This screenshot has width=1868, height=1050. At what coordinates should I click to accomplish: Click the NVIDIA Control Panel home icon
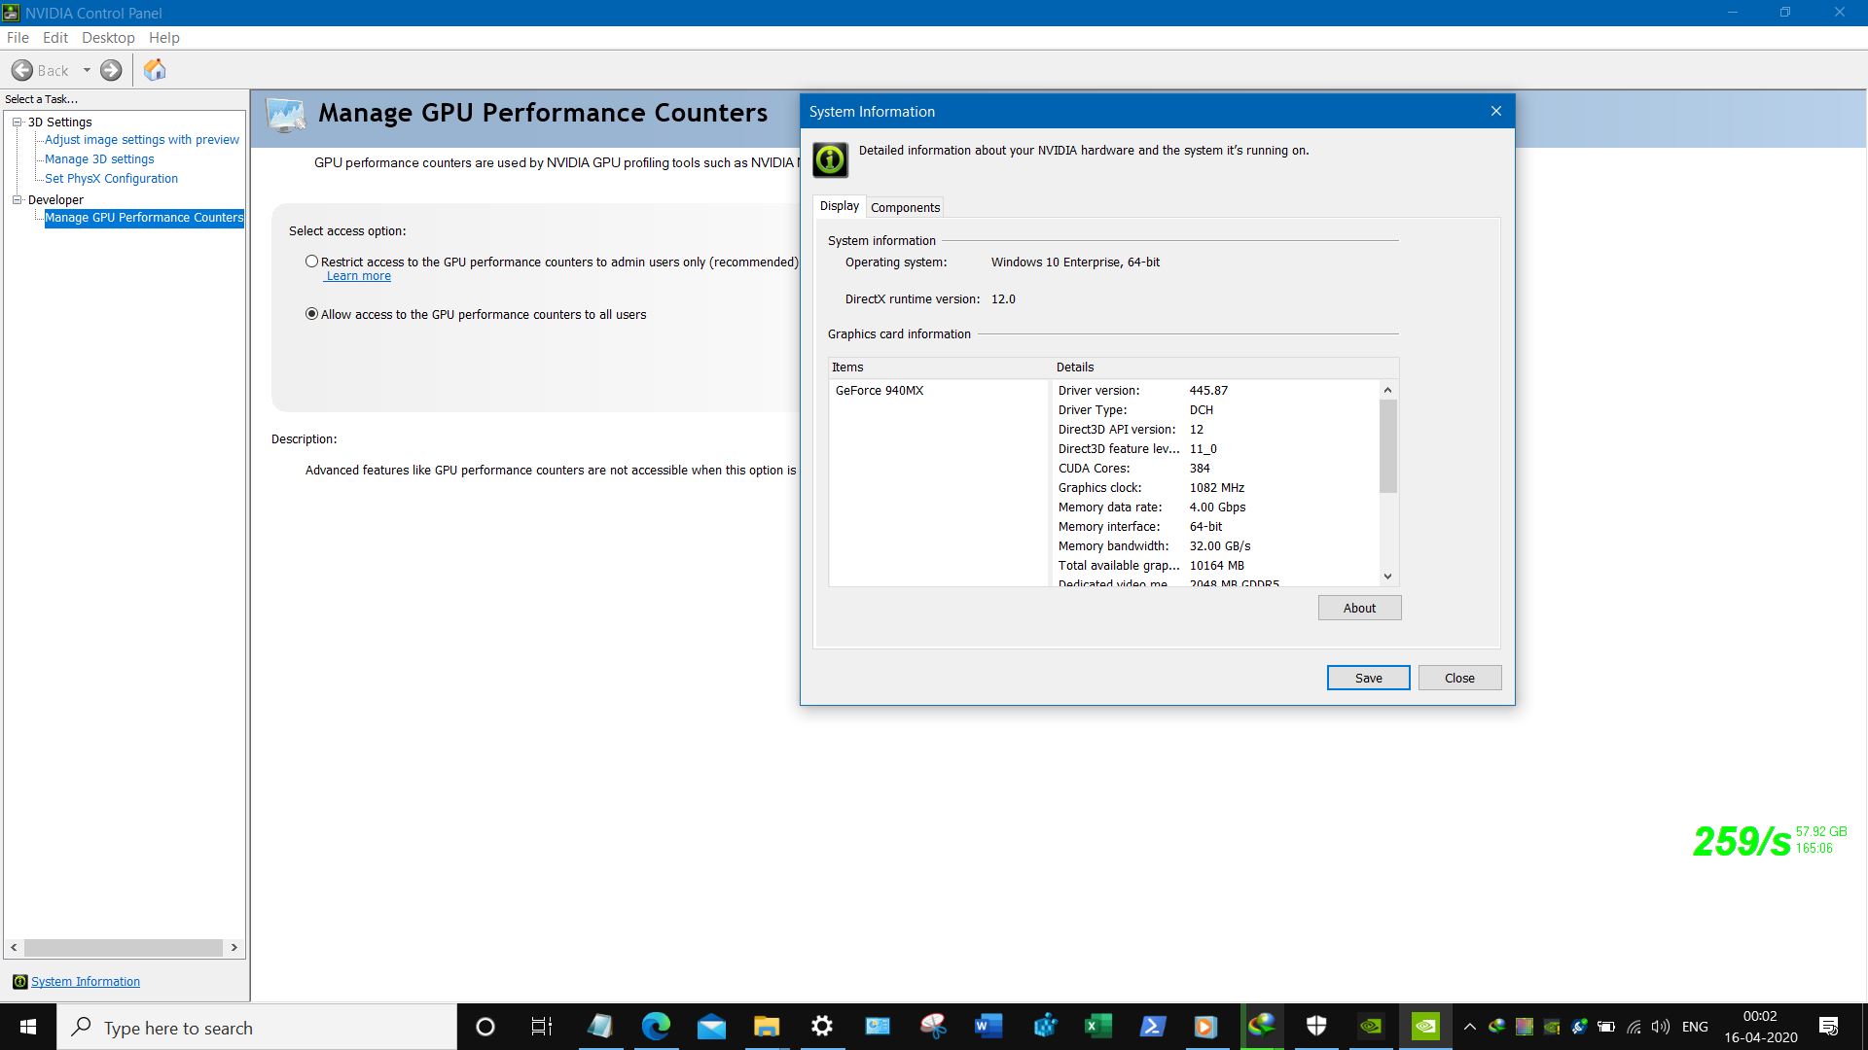pos(153,69)
